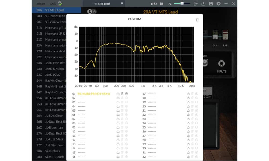Import an IR file into slot 07
Viewport: 269px width, 161px height.
pos(118,119)
